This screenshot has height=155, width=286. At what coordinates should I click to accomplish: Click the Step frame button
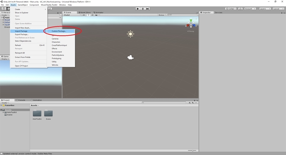pyautogui.click(x=147, y=9)
